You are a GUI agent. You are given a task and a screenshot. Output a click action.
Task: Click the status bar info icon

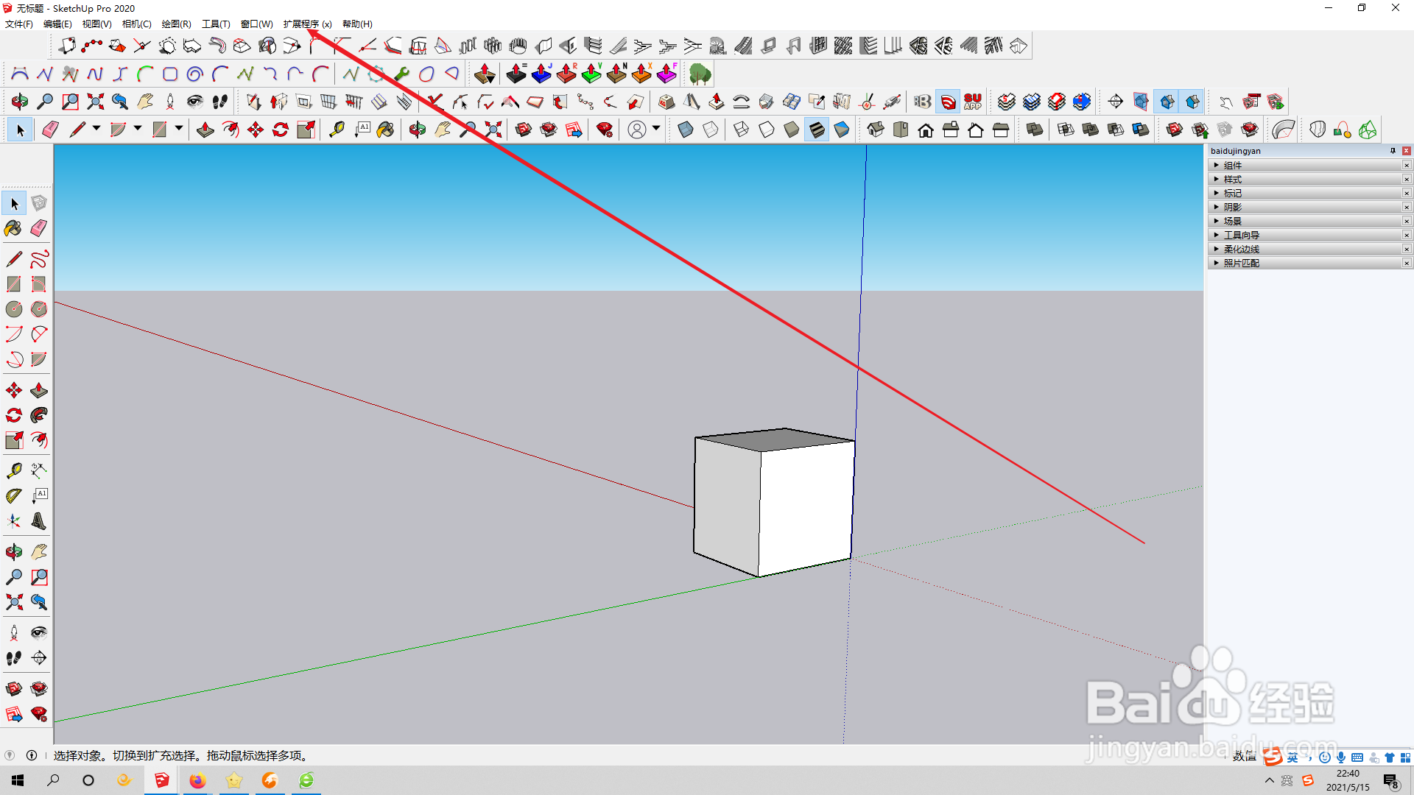[x=32, y=755]
